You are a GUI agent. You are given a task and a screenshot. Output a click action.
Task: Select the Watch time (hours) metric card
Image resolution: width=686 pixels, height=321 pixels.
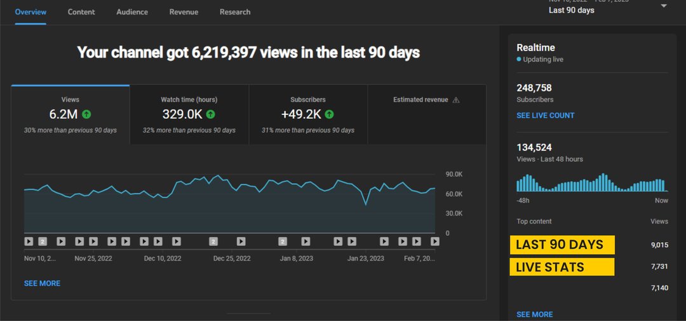click(x=189, y=115)
